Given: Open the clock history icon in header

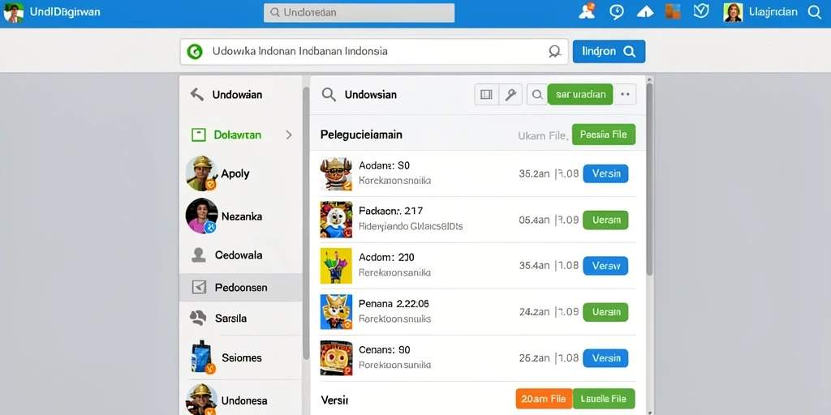Looking at the screenshot, I should pos(617,12).
